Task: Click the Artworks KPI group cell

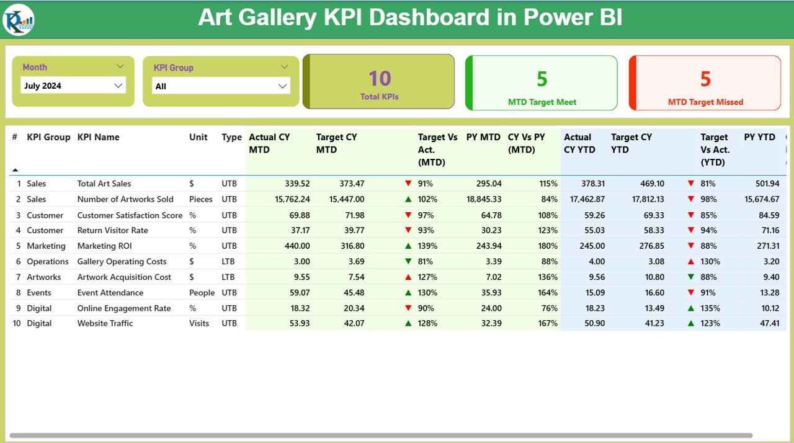Action: click(44, 277)
